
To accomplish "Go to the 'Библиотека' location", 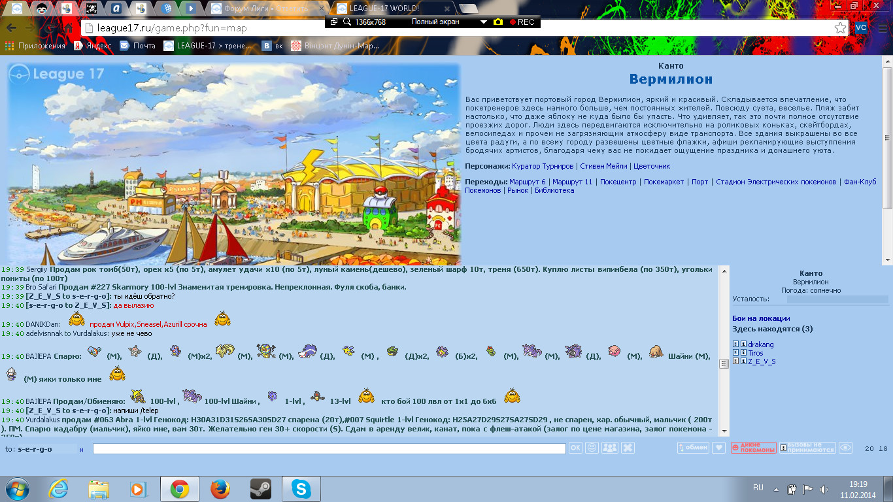I will click(x=554, y=190).
